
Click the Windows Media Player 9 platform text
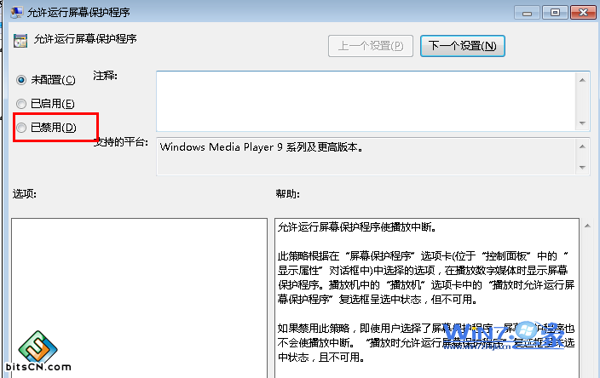tap(262, 147)
